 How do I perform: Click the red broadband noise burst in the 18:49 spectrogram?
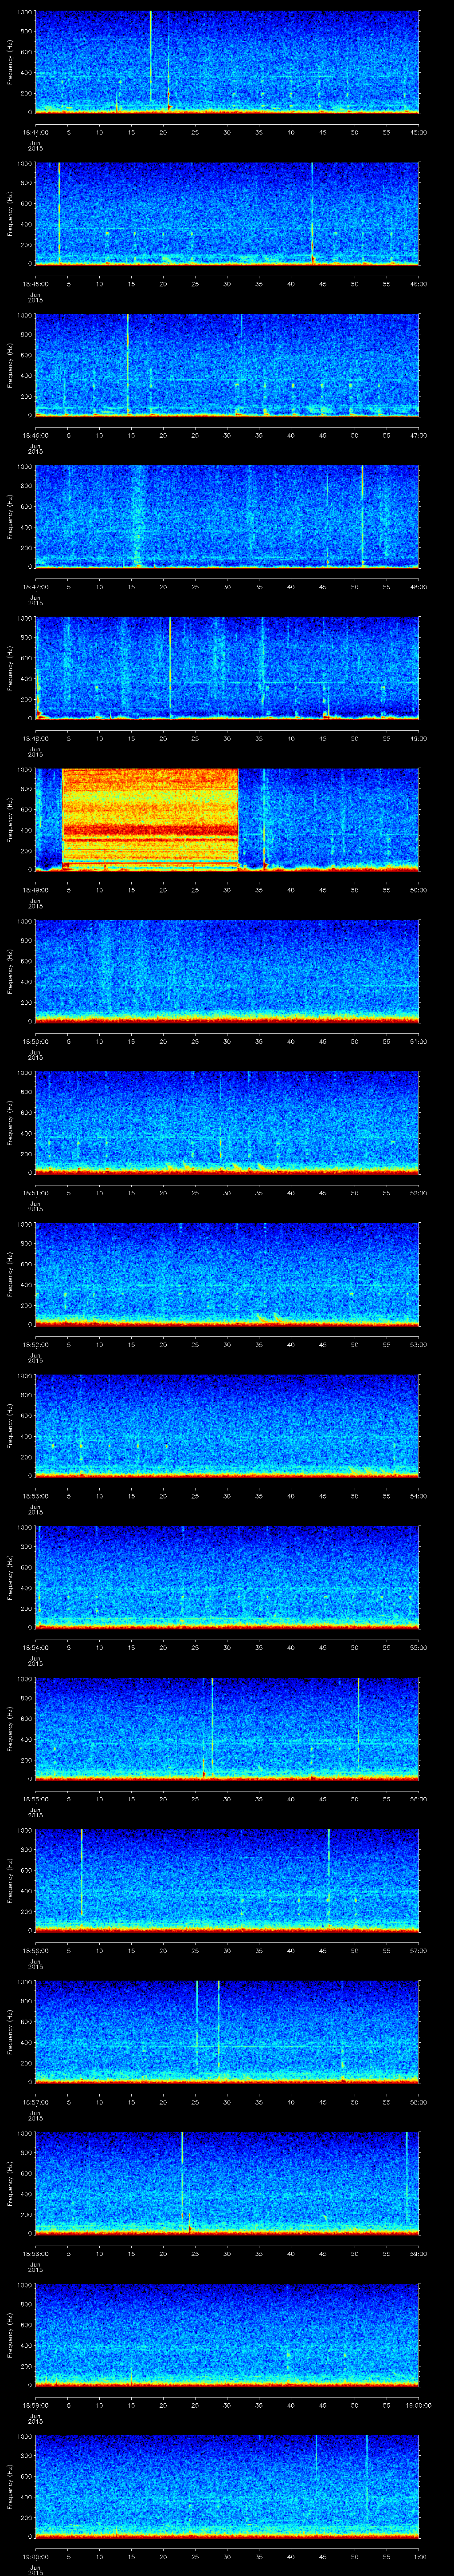pyautogui.click(x=150, y=818)
